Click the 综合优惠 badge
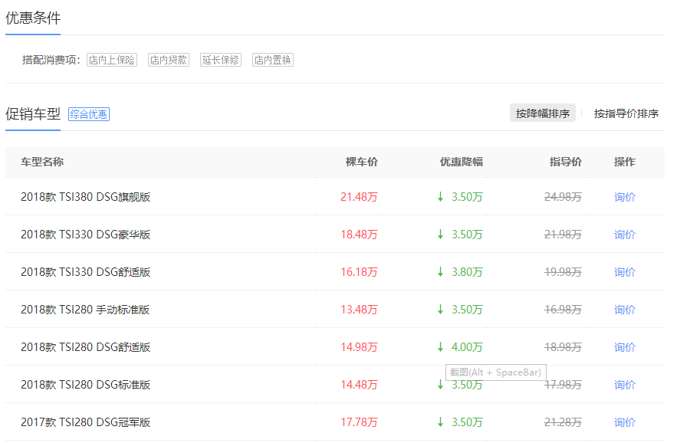Screen dimensions: 677x443 [x=89, y=114]
